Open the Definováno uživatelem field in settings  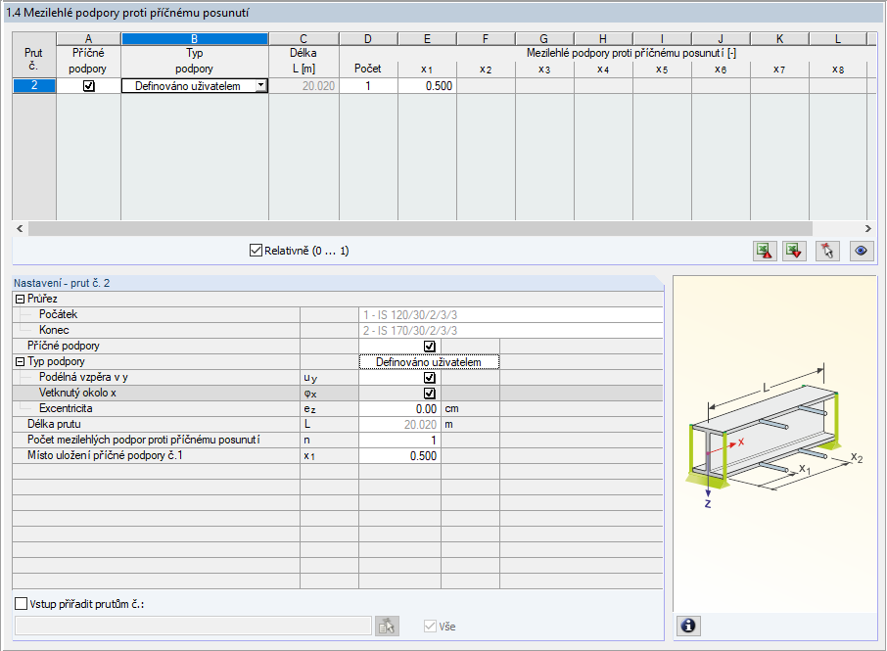pyautogui.click(x=429, y=362)
